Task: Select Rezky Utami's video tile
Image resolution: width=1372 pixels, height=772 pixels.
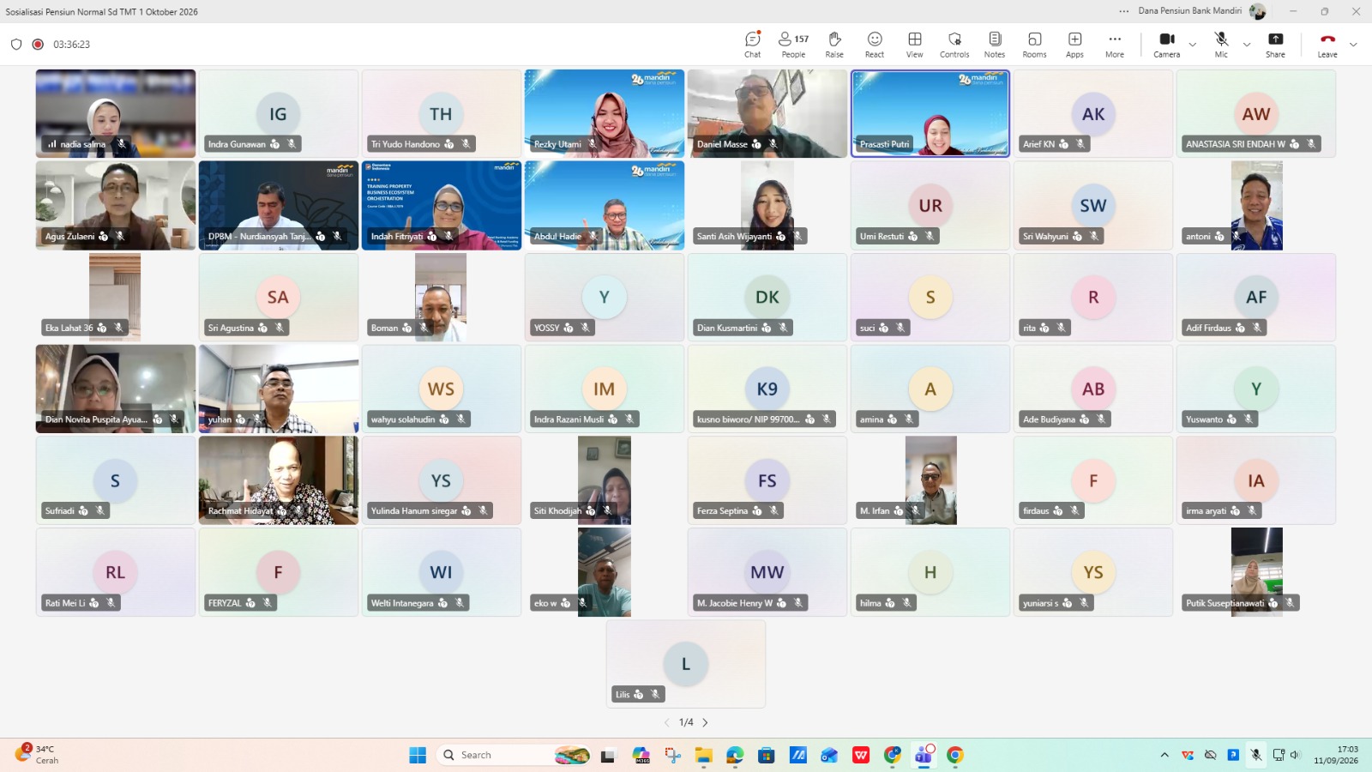Action: (x=605, y=113)
